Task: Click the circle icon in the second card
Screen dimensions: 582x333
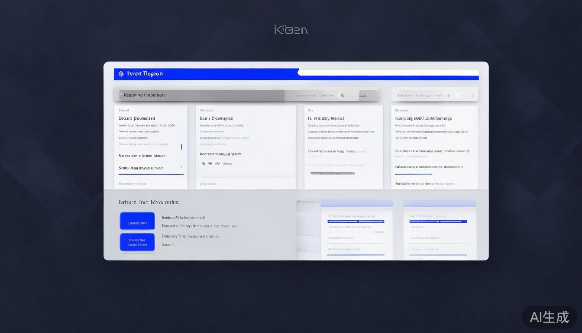Action: 204,163
